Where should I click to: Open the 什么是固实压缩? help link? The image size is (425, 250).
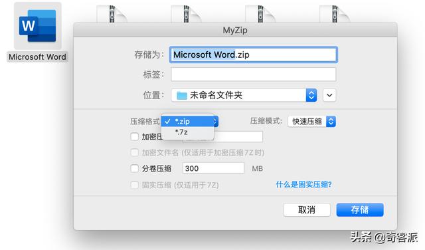[303, 185]
